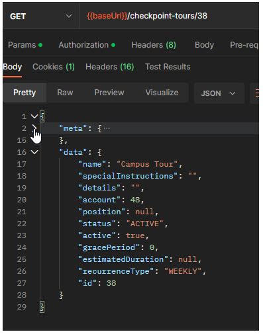263x334 pixels.
Task: Open the request Body tab
Action: tap(204, 45)
